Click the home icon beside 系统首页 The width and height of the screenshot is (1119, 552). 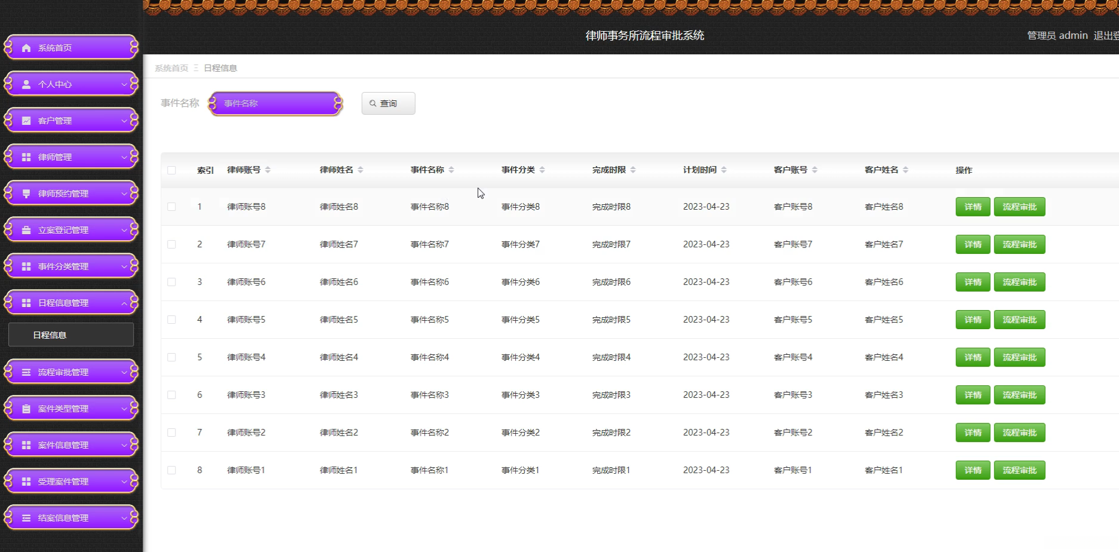(26, 48)
